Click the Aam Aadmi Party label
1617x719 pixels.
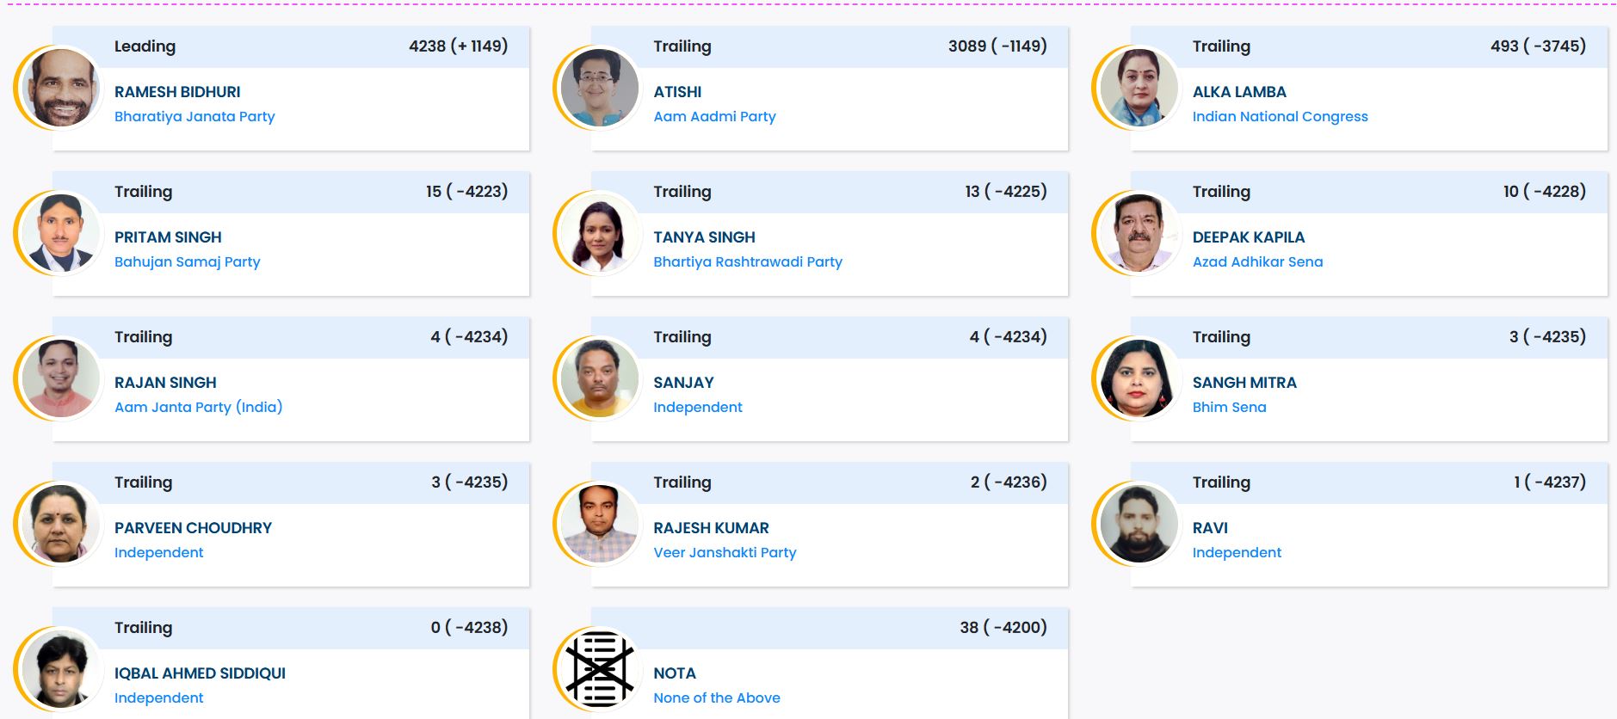click(x=714, y=116)
